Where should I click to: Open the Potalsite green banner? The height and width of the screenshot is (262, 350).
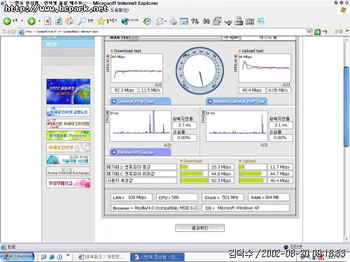68,136
